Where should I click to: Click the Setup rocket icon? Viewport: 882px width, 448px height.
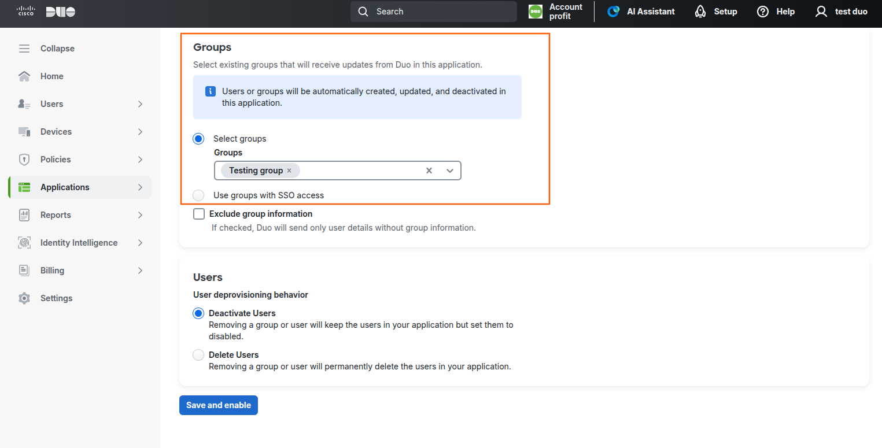click(x=700, y=12)
